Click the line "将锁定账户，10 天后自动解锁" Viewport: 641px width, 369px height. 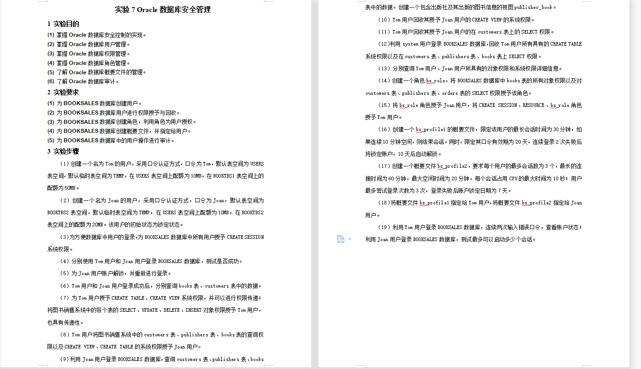coord(403,154)
